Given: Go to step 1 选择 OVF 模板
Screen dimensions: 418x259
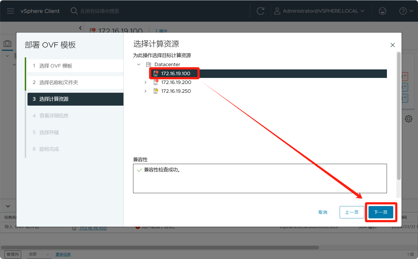Looking at the screenshot, I should click(75, 66).
